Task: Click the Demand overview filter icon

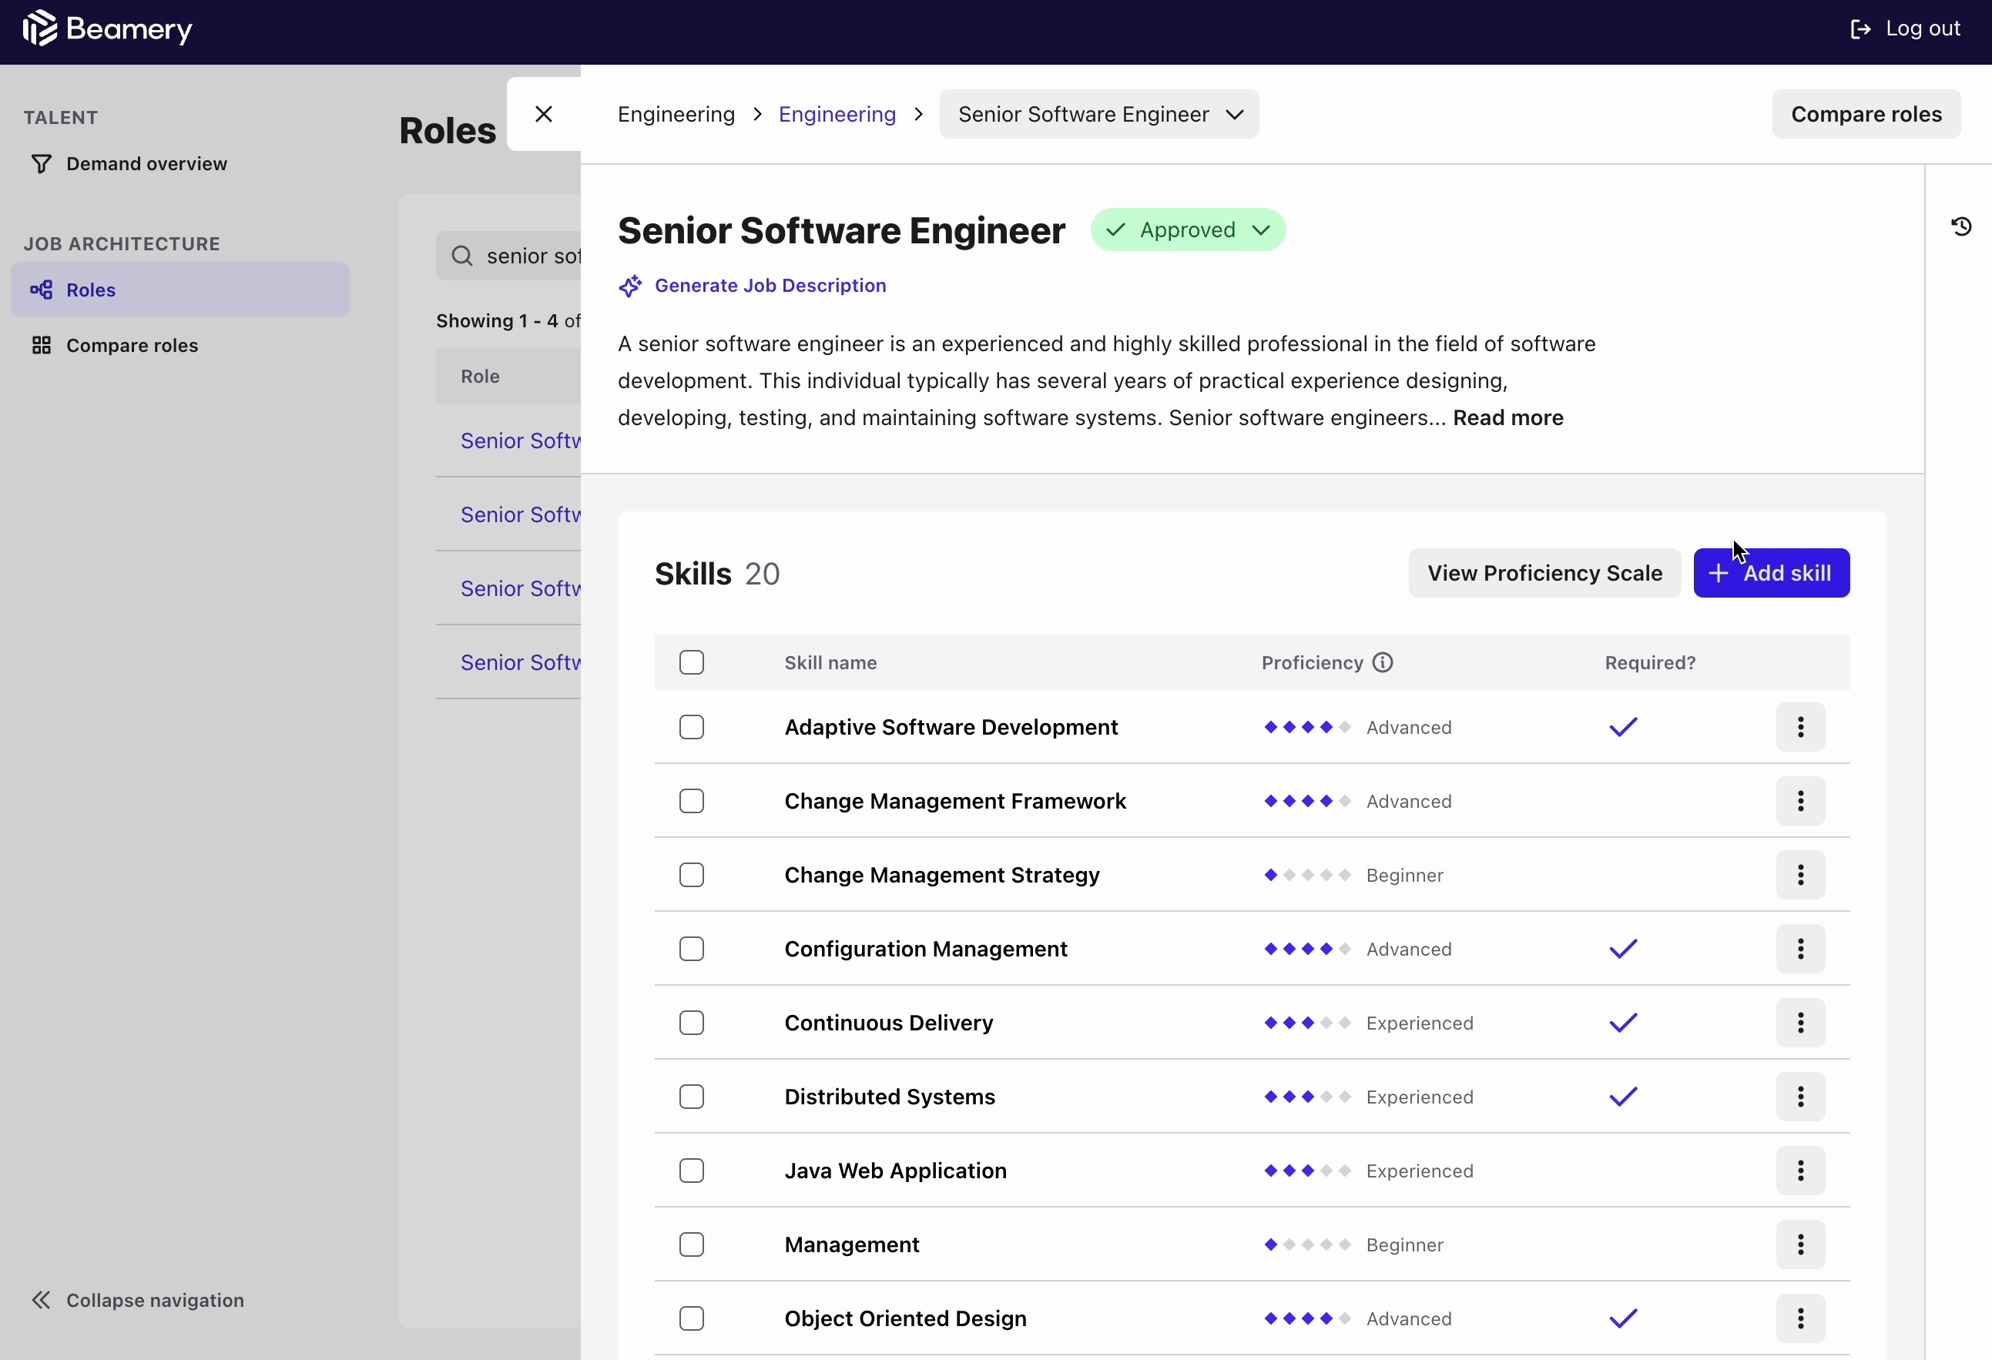Action: pyautogui.click(x=42, y=163)
